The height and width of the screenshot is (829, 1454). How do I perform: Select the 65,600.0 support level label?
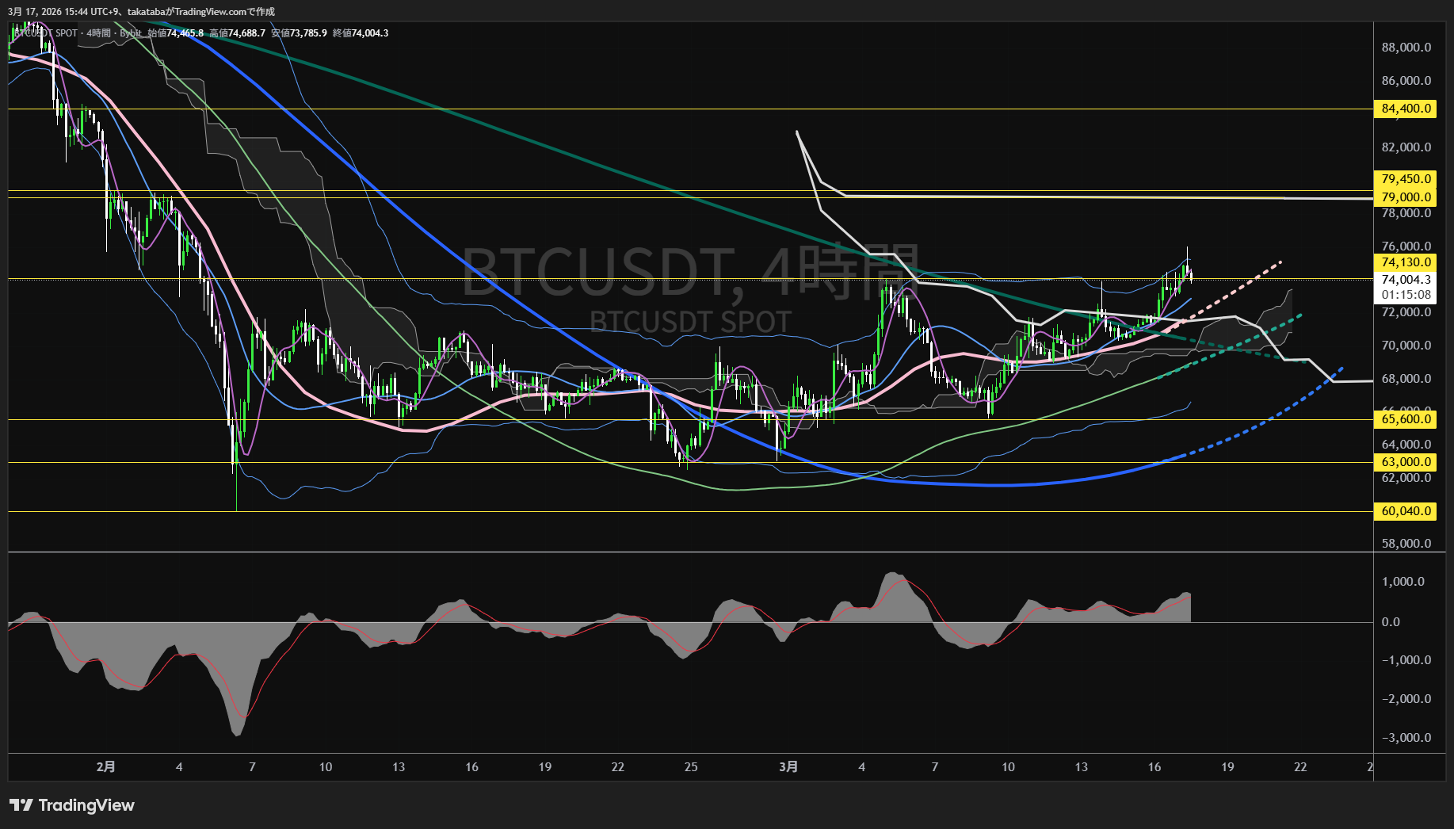pos(1406,419)
